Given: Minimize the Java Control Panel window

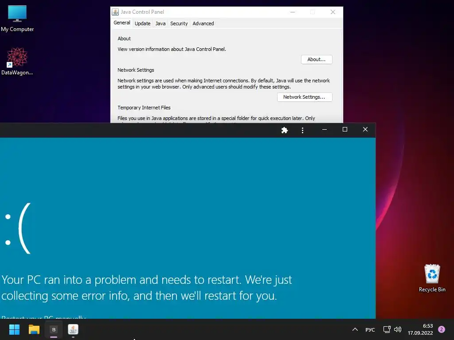Looking at the screenshot, I should (x=293, y=12).
